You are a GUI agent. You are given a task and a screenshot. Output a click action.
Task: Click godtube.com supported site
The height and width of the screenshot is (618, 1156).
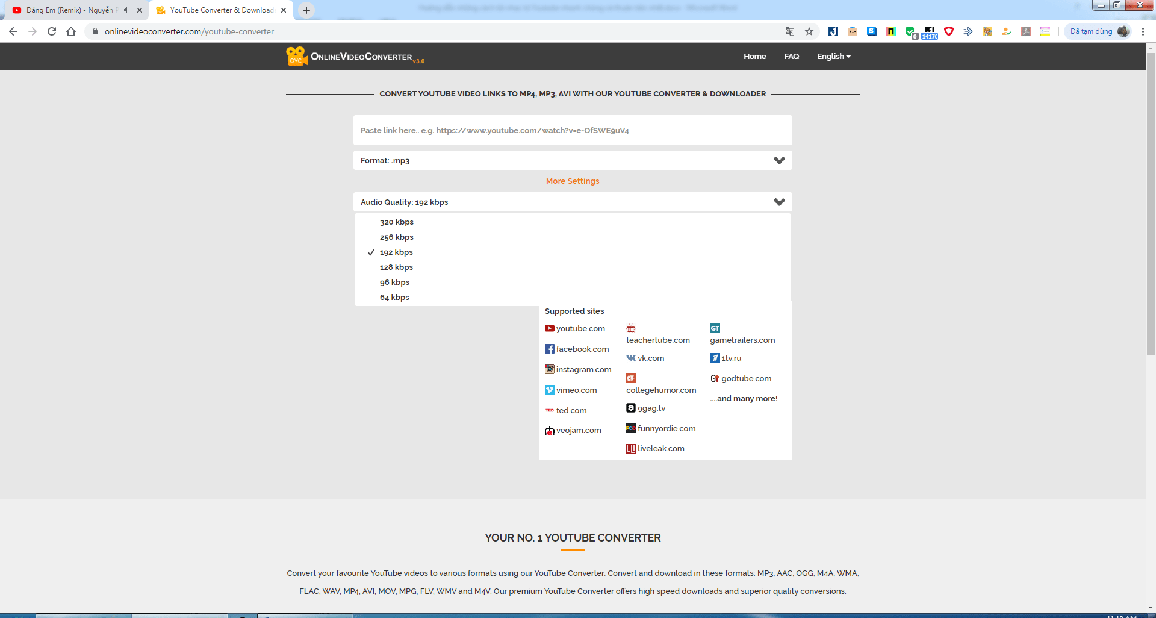[x=741, y=378]
